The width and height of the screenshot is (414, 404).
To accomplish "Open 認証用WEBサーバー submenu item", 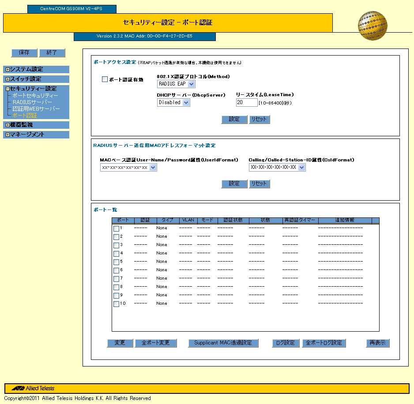I will pyautogui.click(x=36, y=109).
